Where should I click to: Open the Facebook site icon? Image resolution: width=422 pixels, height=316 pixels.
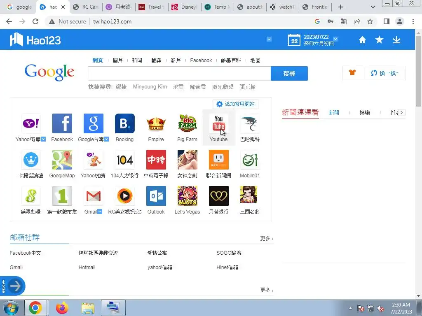coord(62,123)
